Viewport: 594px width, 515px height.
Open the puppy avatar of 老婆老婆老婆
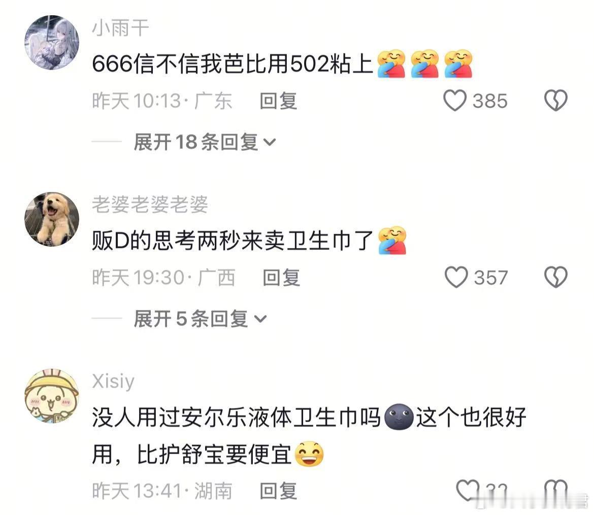(52, 219)
